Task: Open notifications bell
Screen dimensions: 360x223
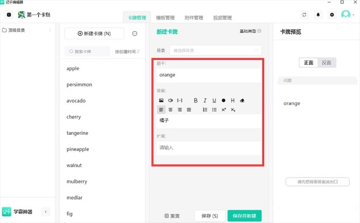Action: (318, 14)
